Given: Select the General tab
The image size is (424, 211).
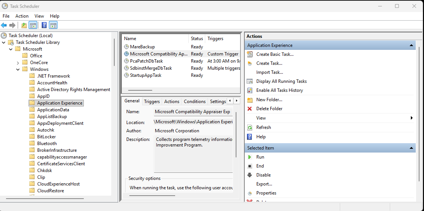Looking at the screenshot, I should [132, 101].
